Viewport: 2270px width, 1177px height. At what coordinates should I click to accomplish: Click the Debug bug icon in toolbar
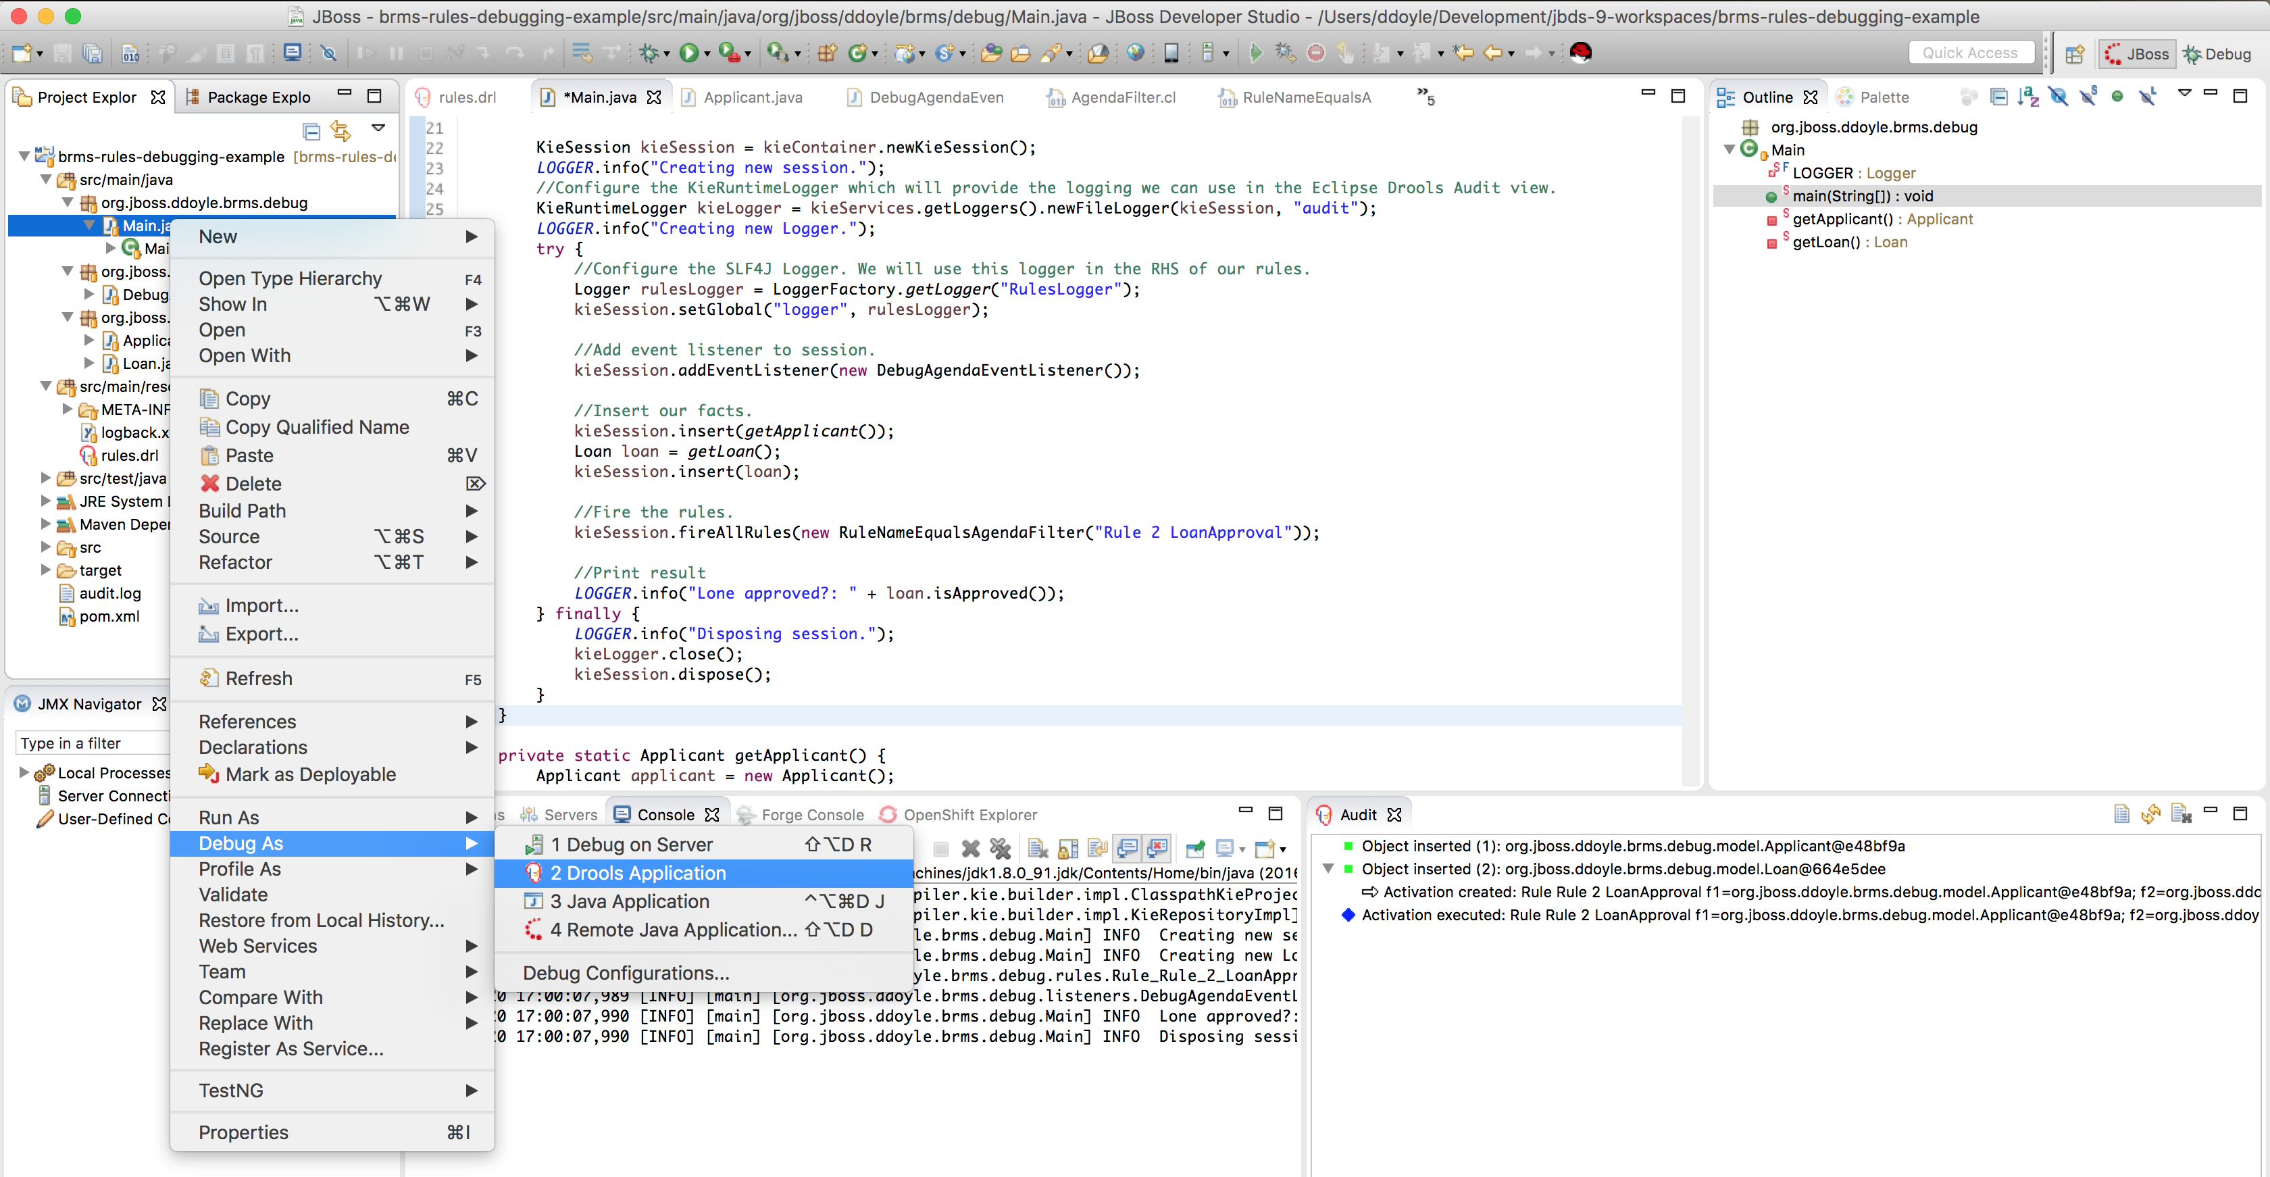pos(649,53)
